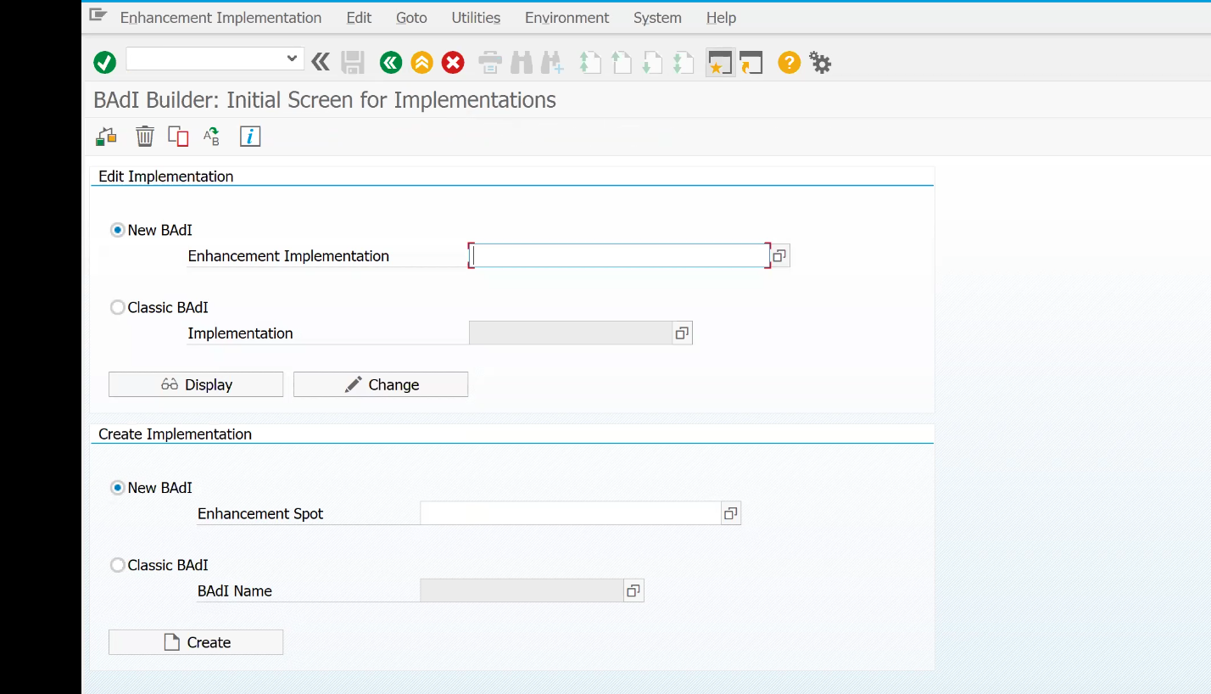Click the green Back icon

click(391, 62)
